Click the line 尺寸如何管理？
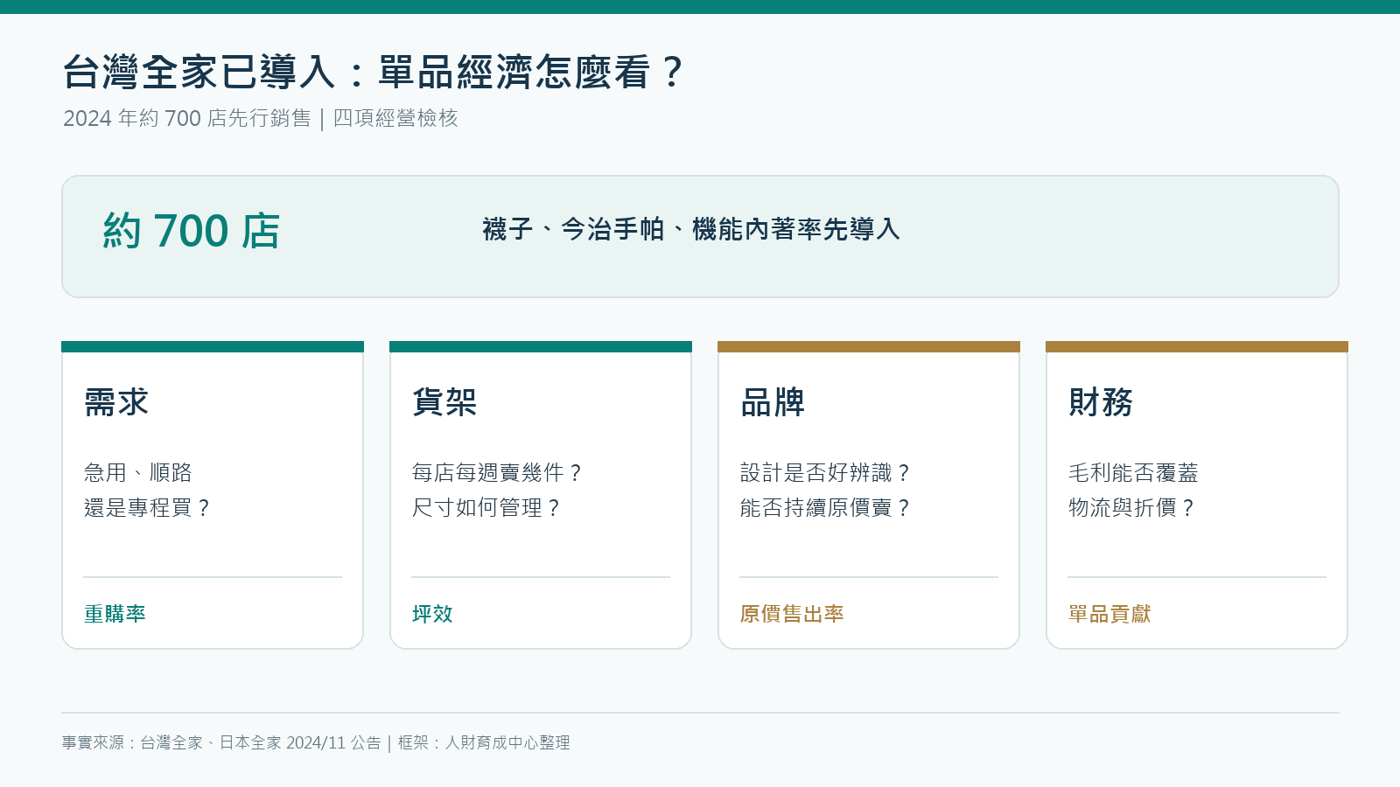 (487, 508)
